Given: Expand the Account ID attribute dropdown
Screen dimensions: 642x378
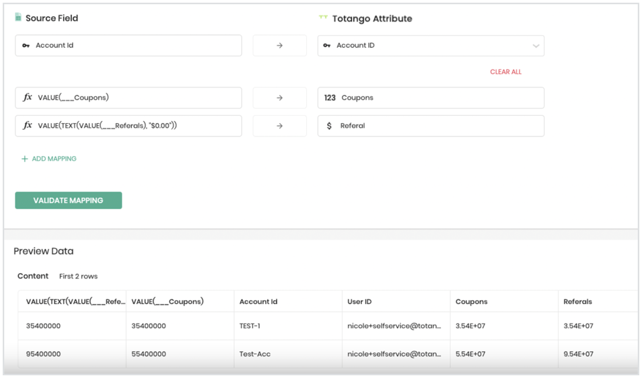Looking at the screenshot, I should (536, 46).
